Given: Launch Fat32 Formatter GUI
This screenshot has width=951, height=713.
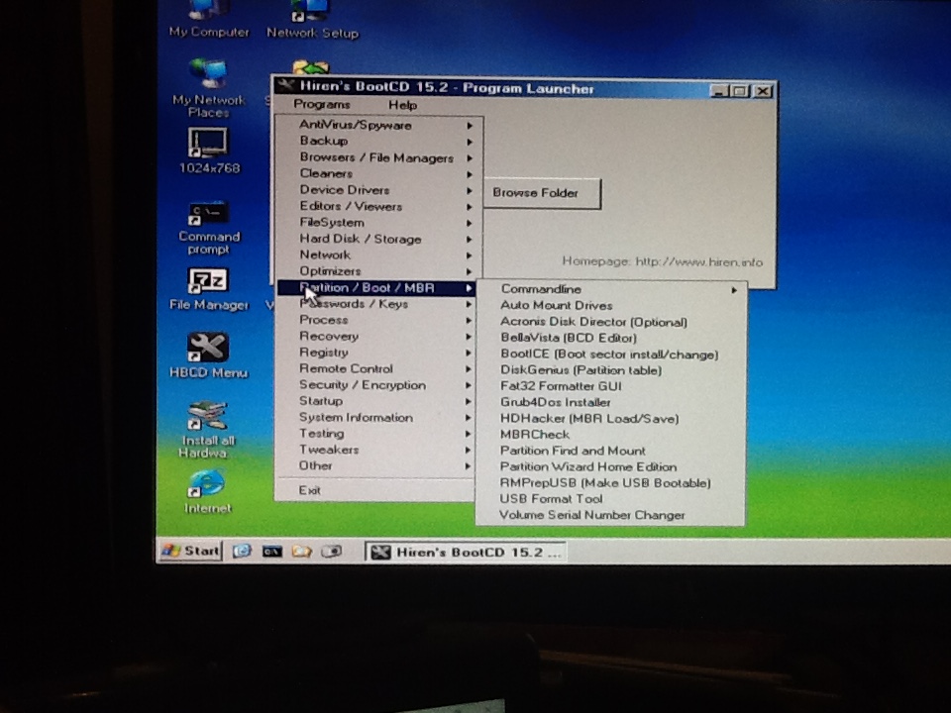Looking at the screenshot, I should 611,386.
